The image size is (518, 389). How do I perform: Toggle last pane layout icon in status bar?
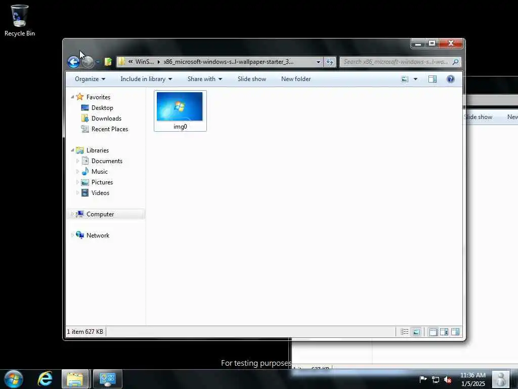pyautogui.click(x=455, y=332)
